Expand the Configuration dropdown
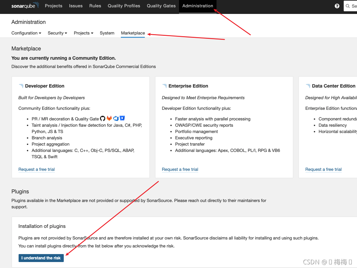Image resolution: width=357 pixels, height=268 pixels. (x=27, y=33)
